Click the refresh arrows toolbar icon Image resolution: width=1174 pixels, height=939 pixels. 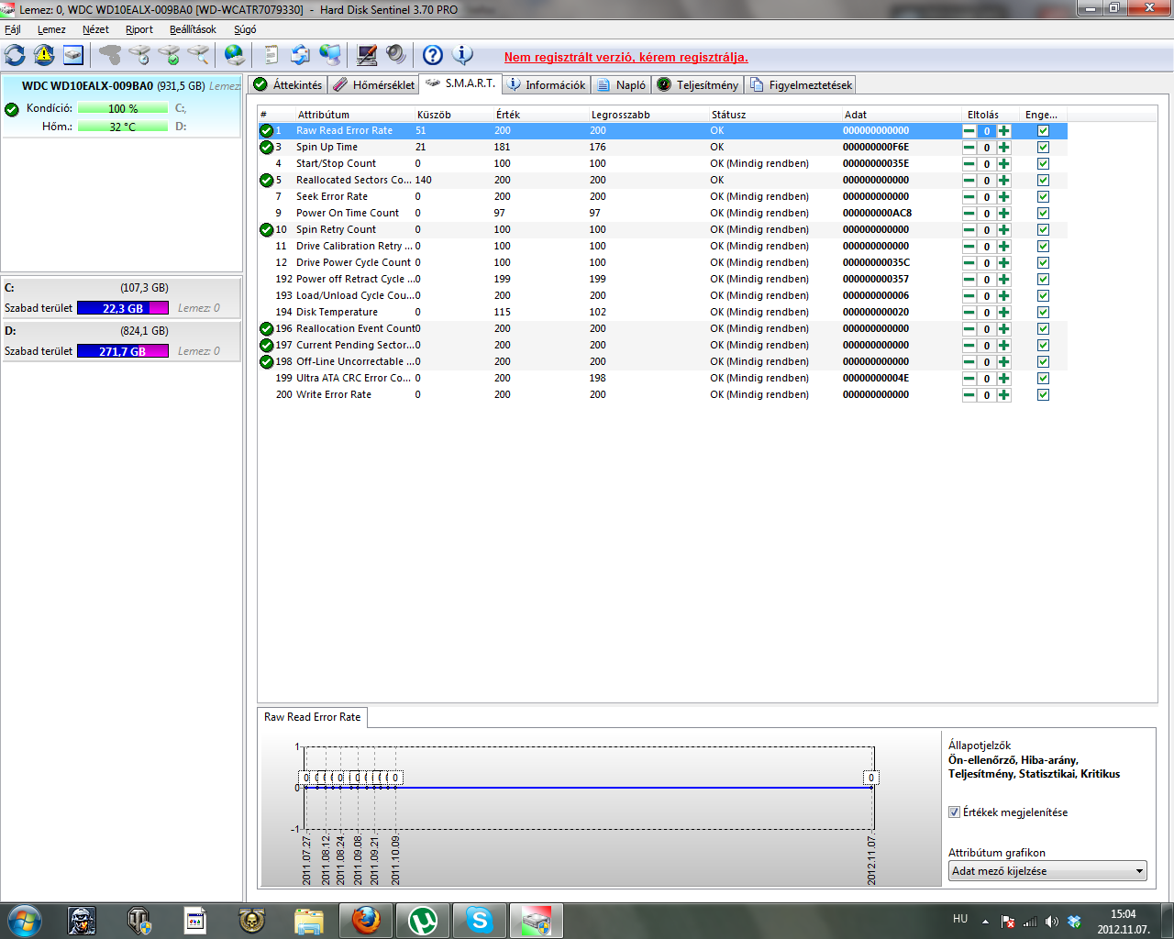click(x=16, y=55)
